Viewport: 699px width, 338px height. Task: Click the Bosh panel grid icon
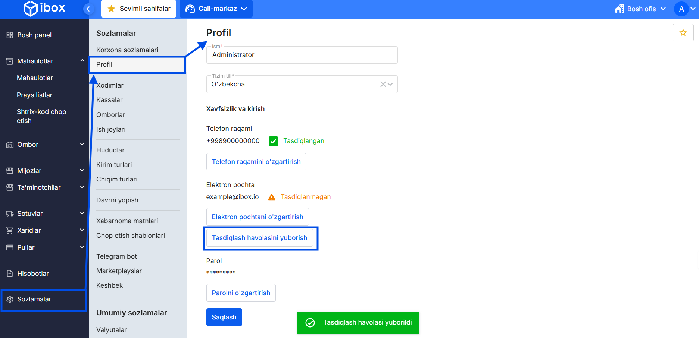10,35
